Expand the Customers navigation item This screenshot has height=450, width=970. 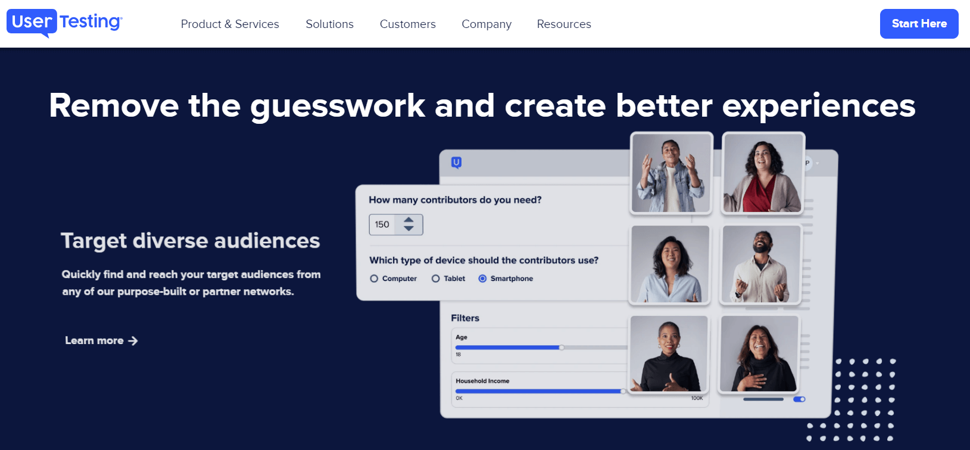[x=407, y=24]
